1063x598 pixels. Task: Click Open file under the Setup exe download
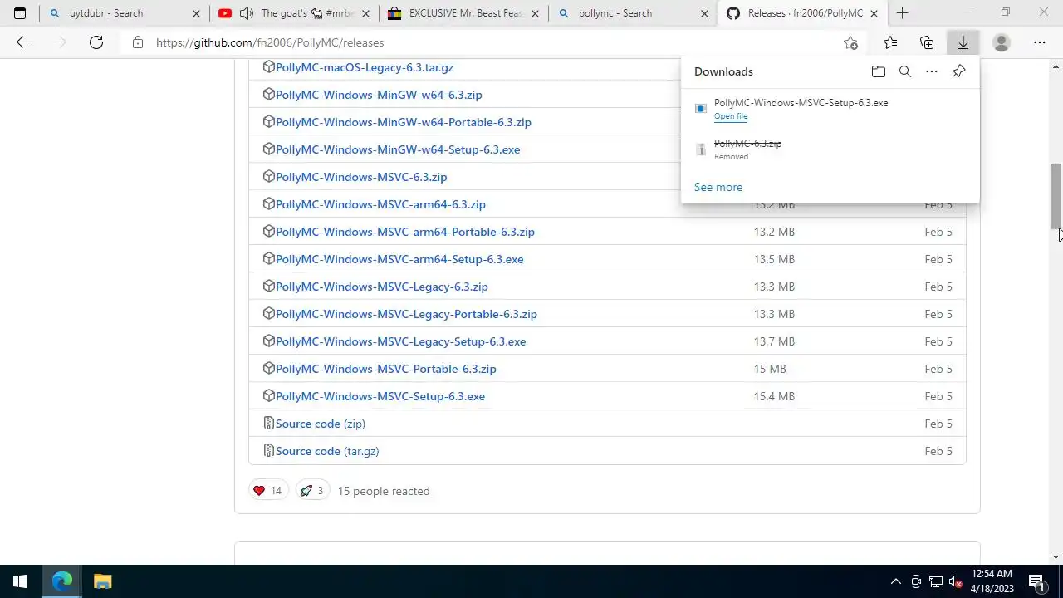tap(731, 116)
